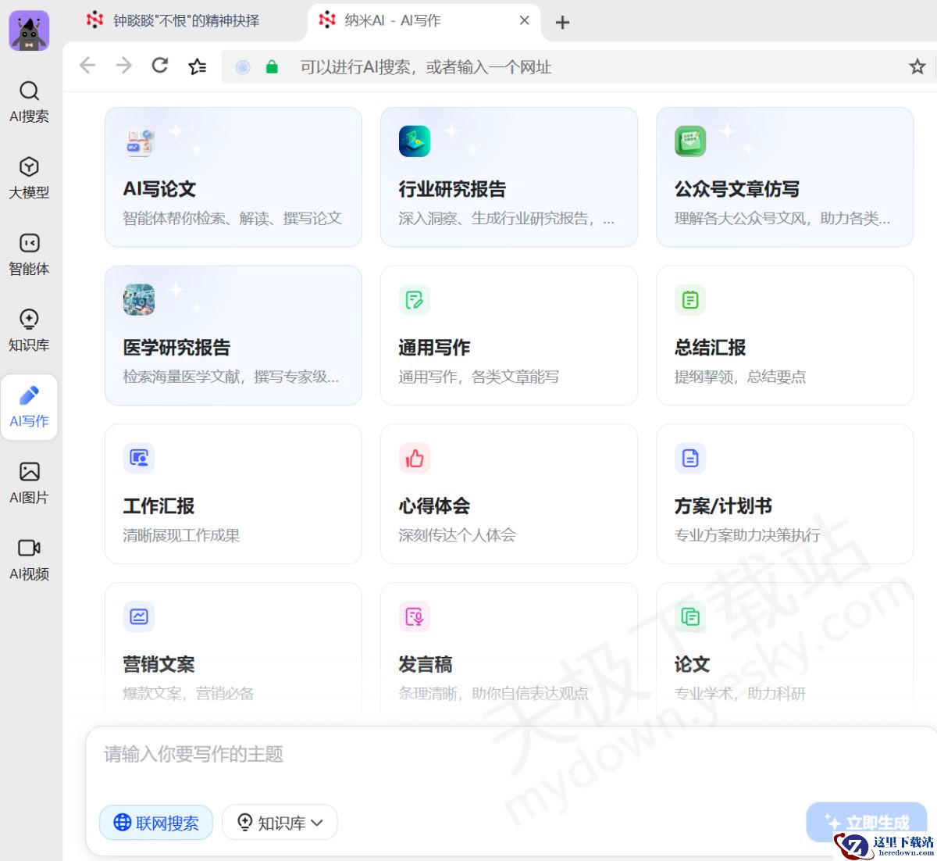The image size is (937, 861).
Task: Open the 行业研究报告 card title
Action: (452, 189)
